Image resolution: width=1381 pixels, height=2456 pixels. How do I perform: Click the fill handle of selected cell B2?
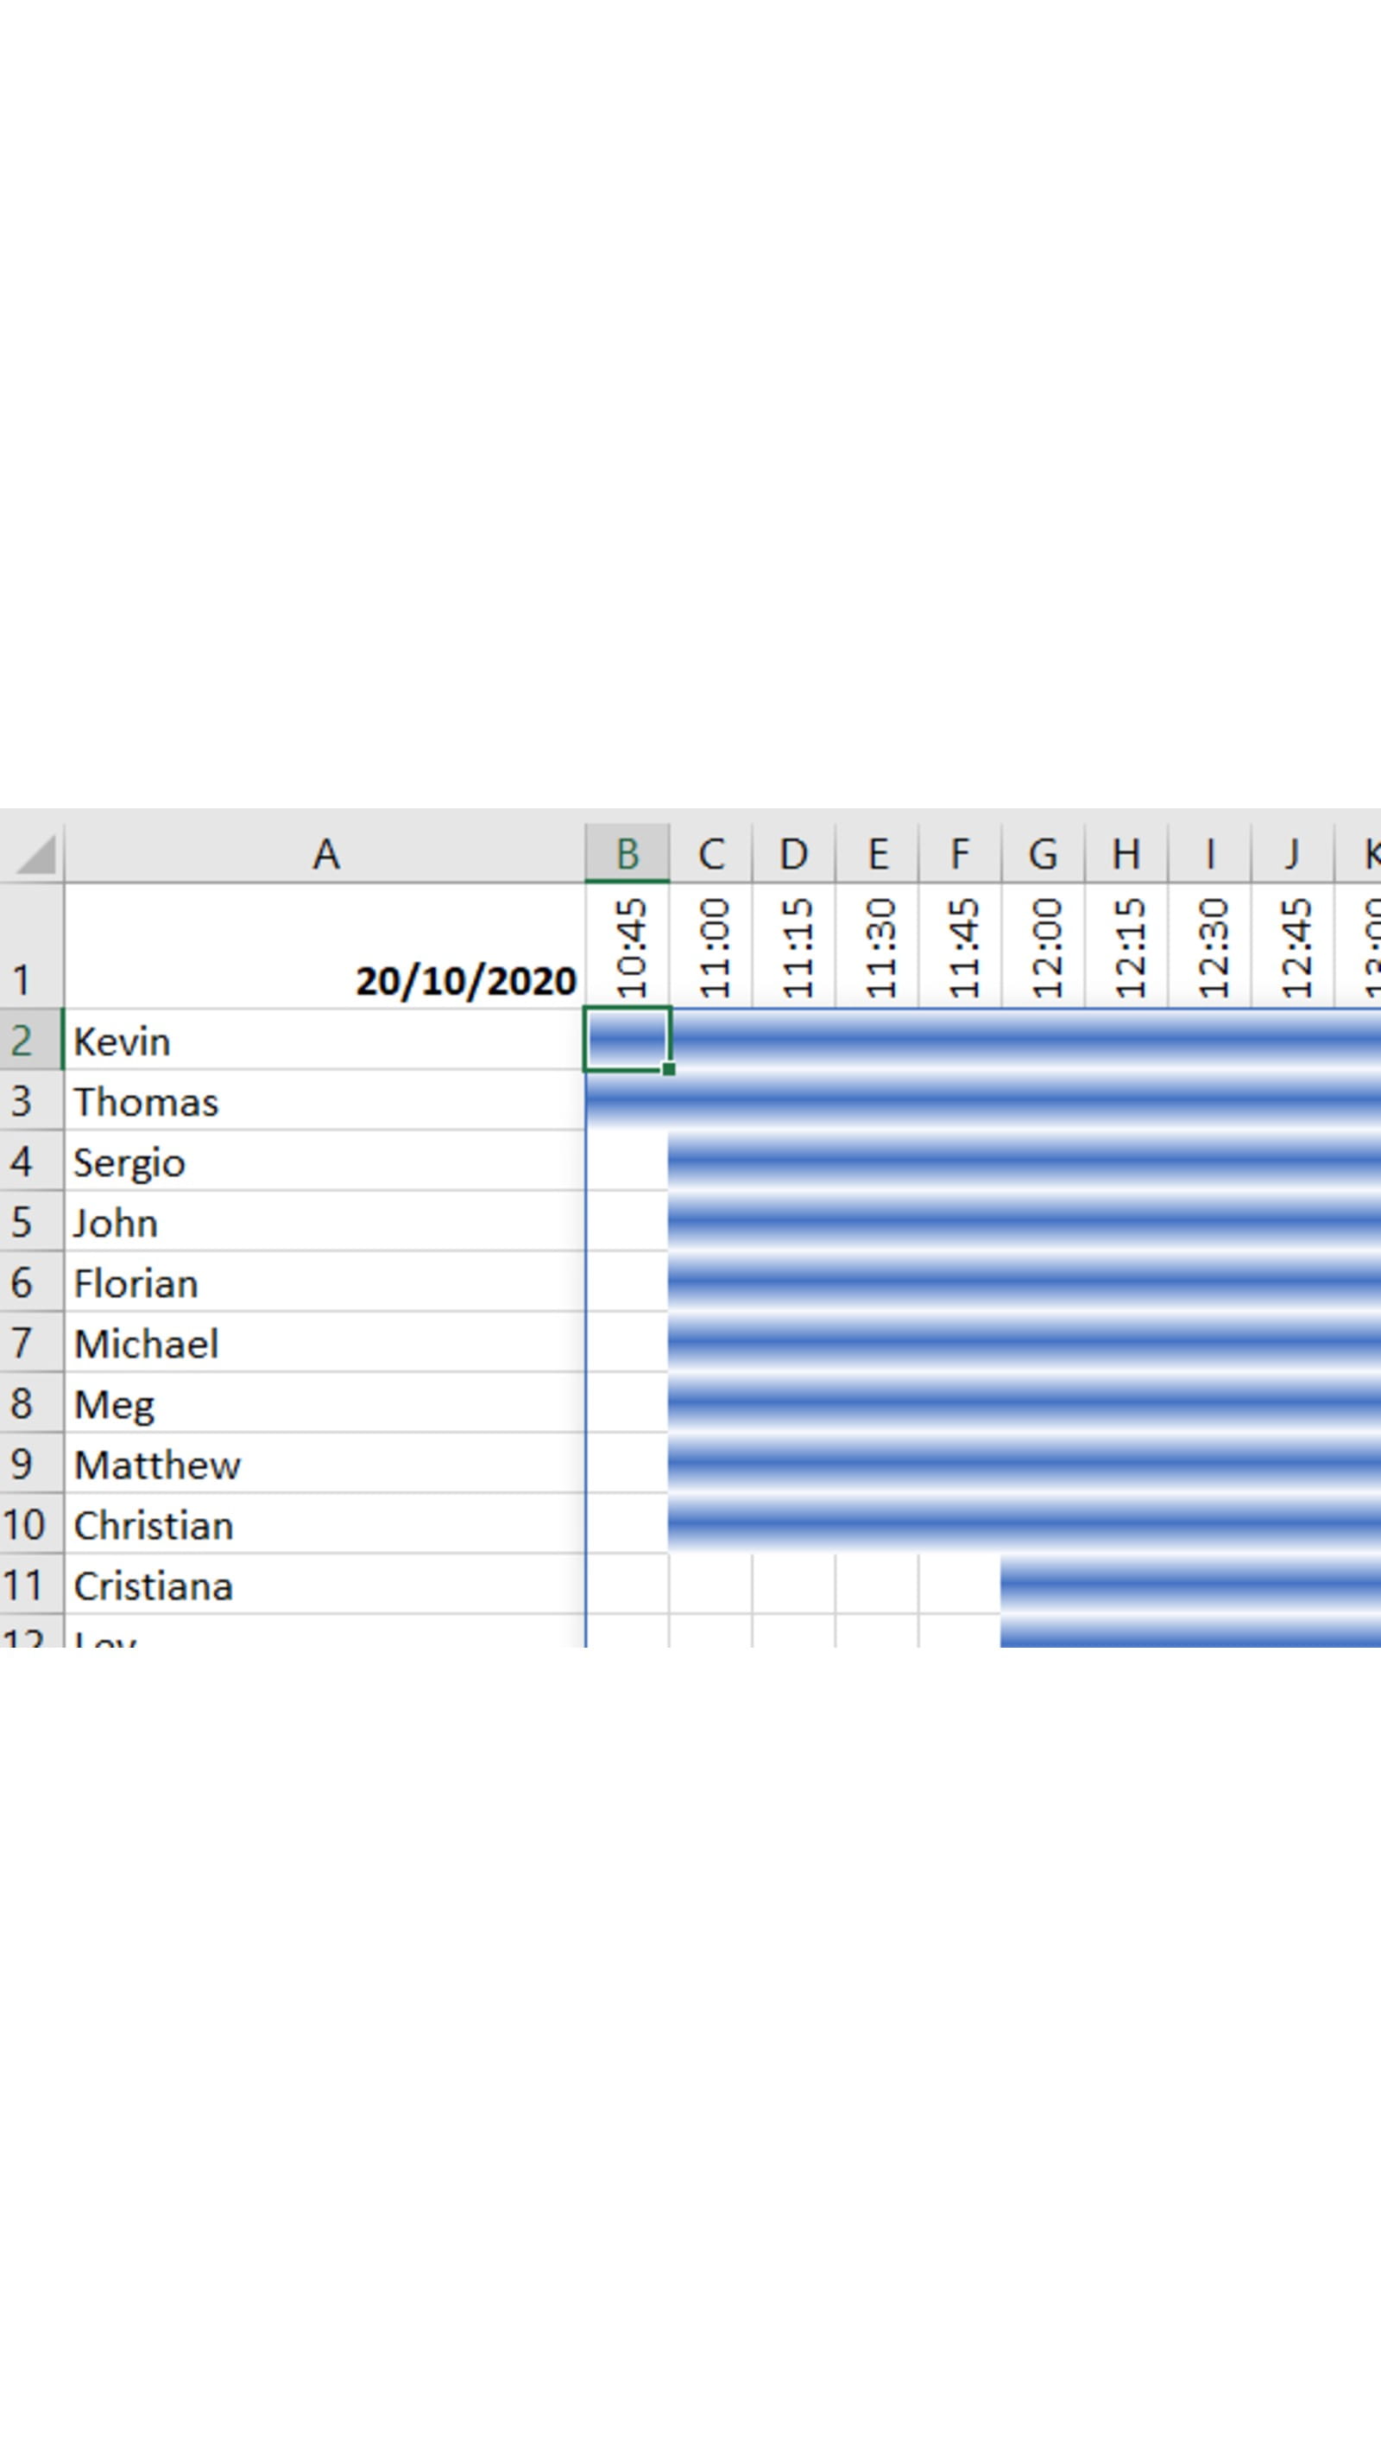[x=669, y=1070]
